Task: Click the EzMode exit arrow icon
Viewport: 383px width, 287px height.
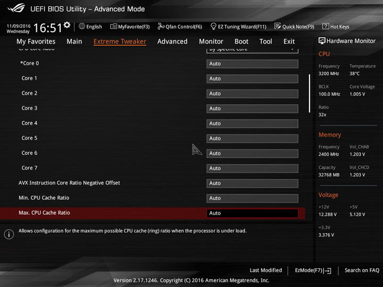Action: [327, 271]
